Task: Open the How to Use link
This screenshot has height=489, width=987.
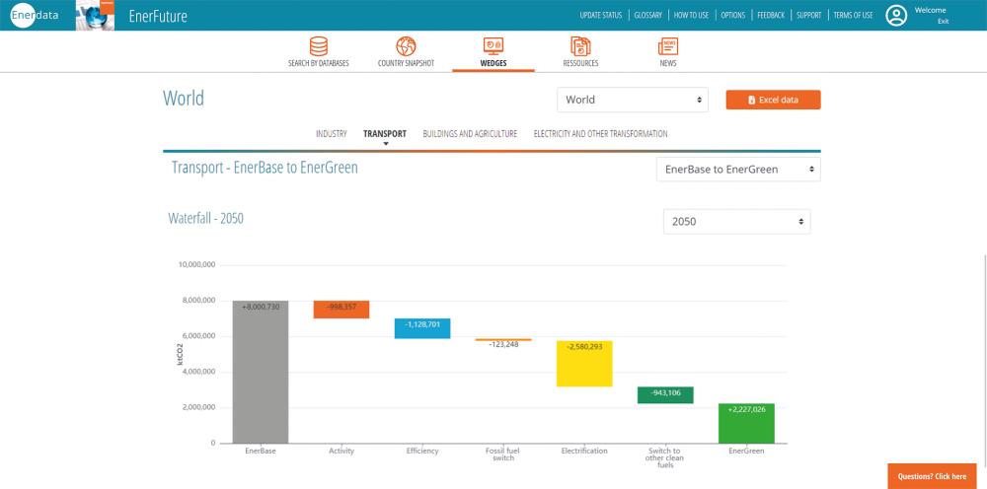Action: click(x=691, y=15)
